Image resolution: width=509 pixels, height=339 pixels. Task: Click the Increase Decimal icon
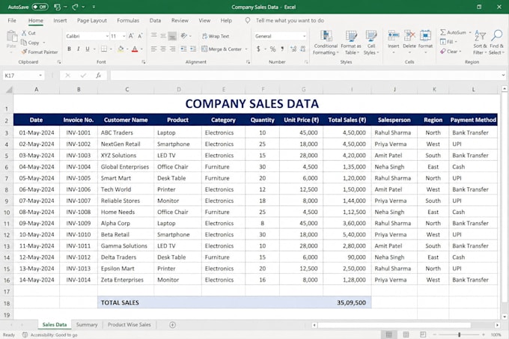point(293,49)
